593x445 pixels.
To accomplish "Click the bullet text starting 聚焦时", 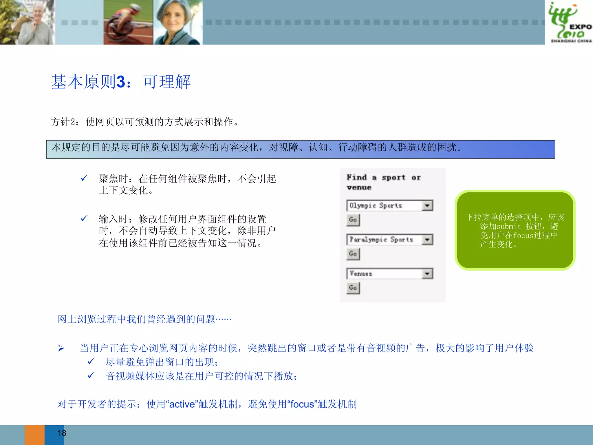I will tap(187, 185).
